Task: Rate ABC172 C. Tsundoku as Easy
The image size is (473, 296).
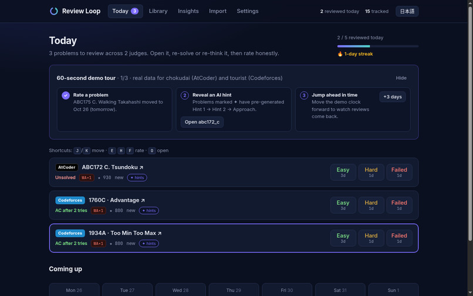Action: click(x=343, y=172)
